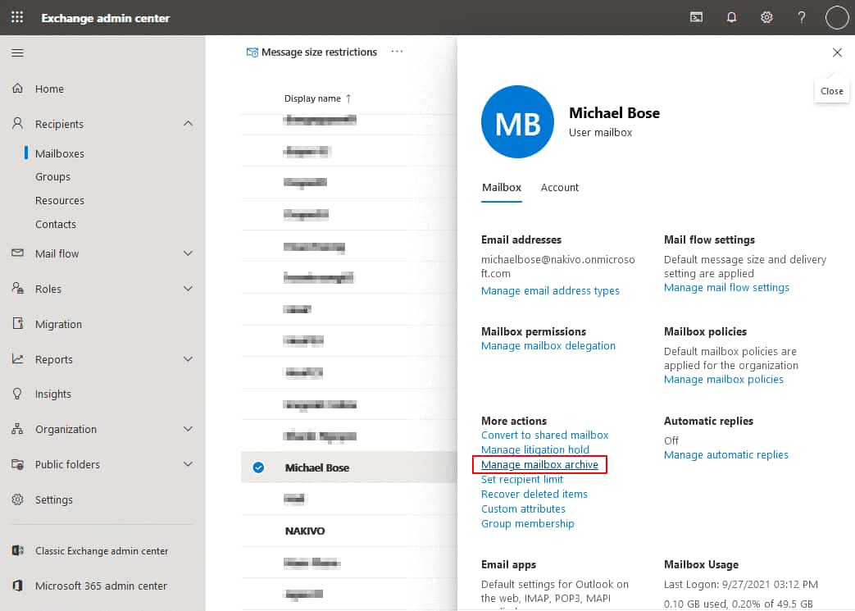Expand the Public folders section

click(188, 463)
